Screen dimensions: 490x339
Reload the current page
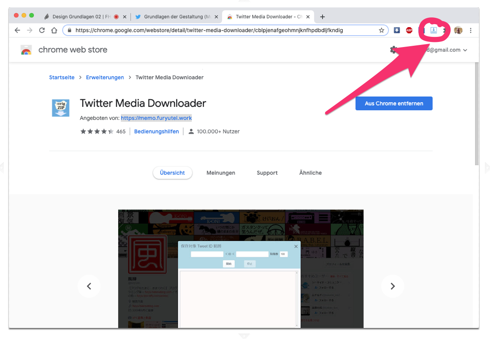tap(42, 30)
